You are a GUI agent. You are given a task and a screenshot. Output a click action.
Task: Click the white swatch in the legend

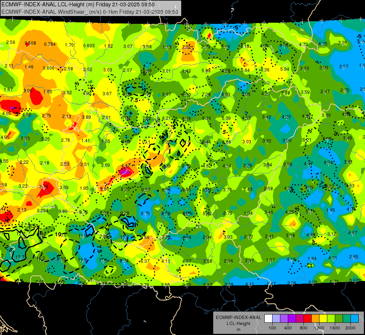coord(268,319)
